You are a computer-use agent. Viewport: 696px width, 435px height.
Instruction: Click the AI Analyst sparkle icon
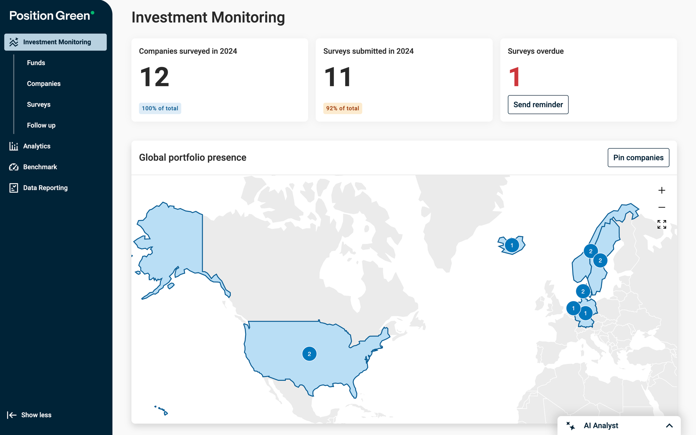pyautogui.click(x=570, y=426)
